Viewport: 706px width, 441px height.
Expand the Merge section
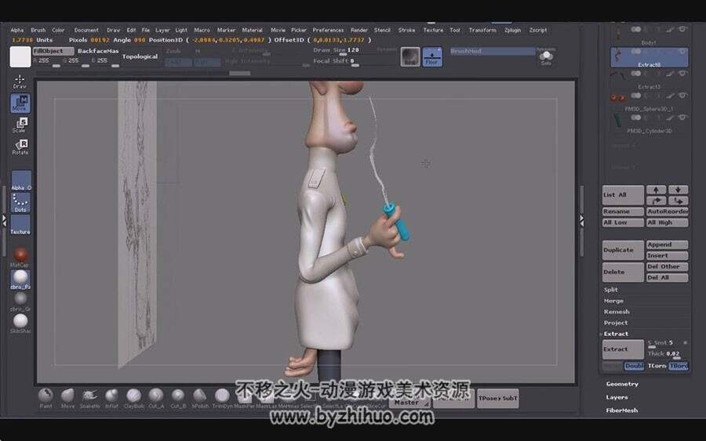click(x=613, y=301)
